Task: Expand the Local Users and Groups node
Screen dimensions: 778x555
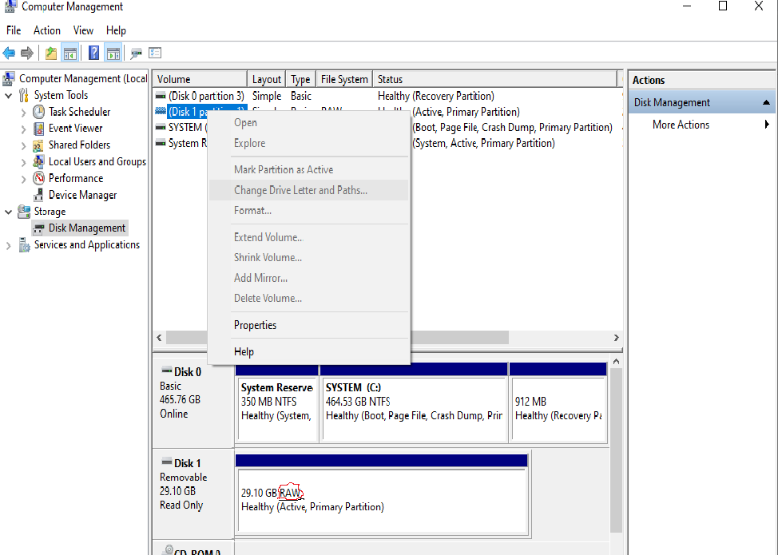Action: pyautogui.click(x=23, y=162)
